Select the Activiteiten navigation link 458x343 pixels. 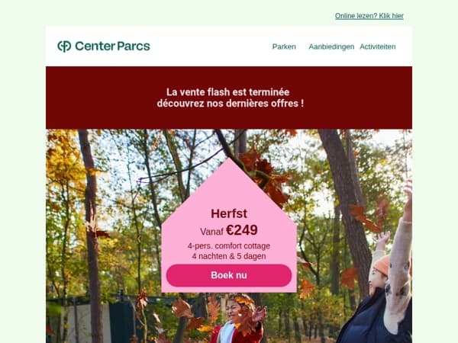pos(378,46)
